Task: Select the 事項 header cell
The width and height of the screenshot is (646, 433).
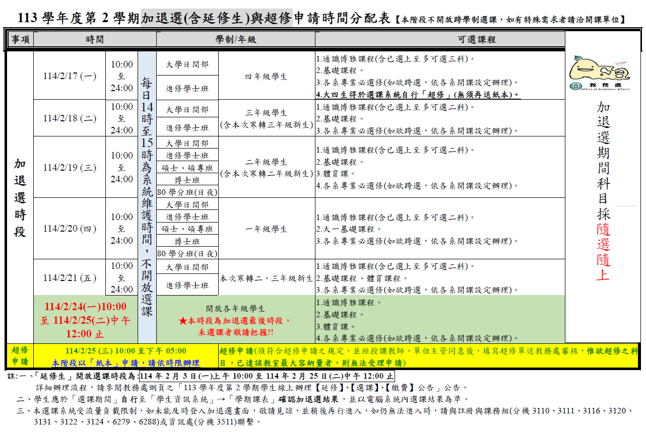Action: 20,40
